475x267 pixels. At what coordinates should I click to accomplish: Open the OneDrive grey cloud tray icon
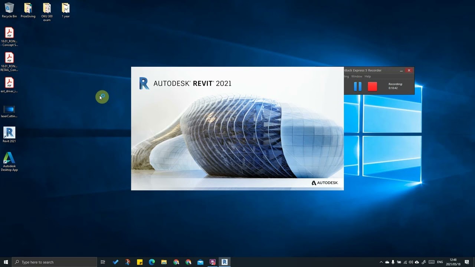coord(387,262)
